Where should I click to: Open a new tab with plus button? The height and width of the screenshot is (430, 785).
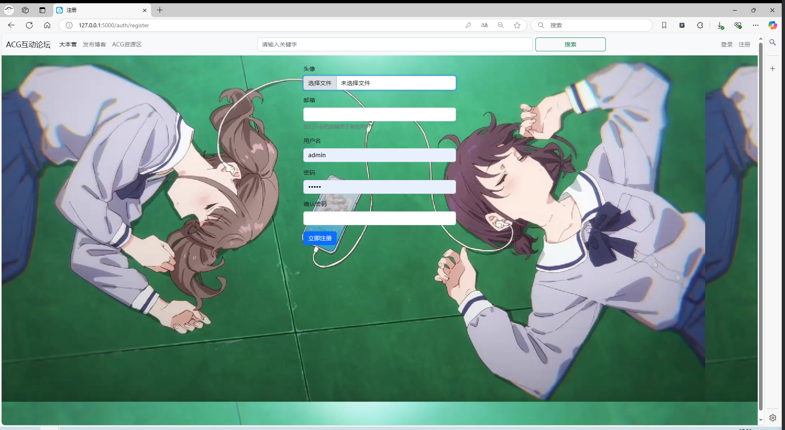point(160,10)
